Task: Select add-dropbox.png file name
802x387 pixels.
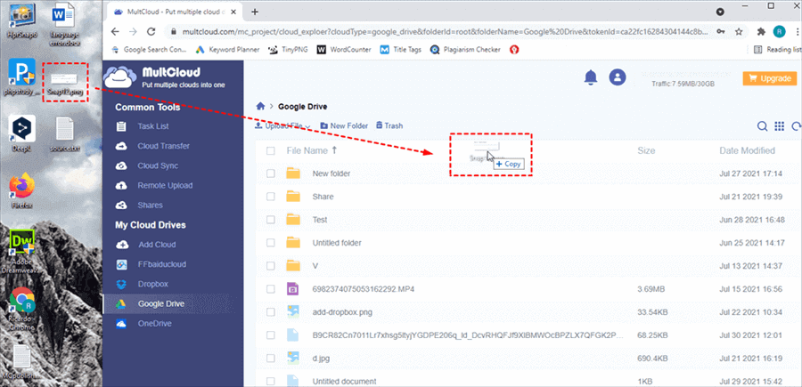Action: [x=342, y=312]
